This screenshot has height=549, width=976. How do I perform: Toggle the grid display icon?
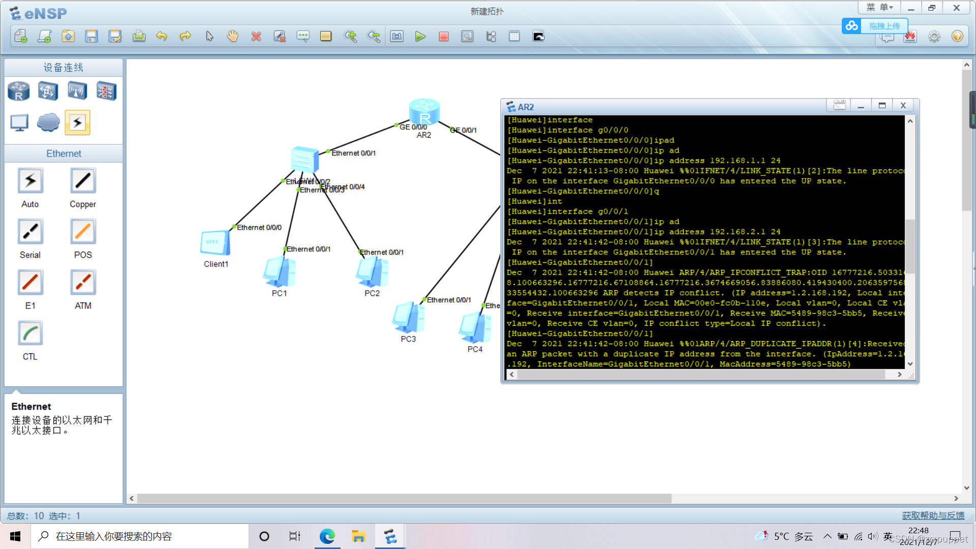514,36
